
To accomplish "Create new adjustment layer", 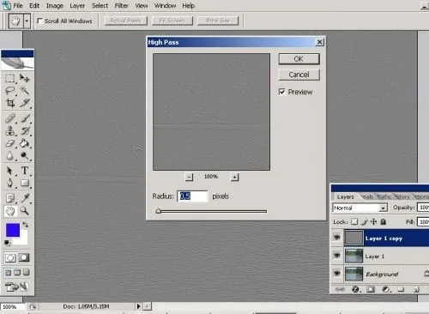I will pyautogui.click(x=386, y=289).
